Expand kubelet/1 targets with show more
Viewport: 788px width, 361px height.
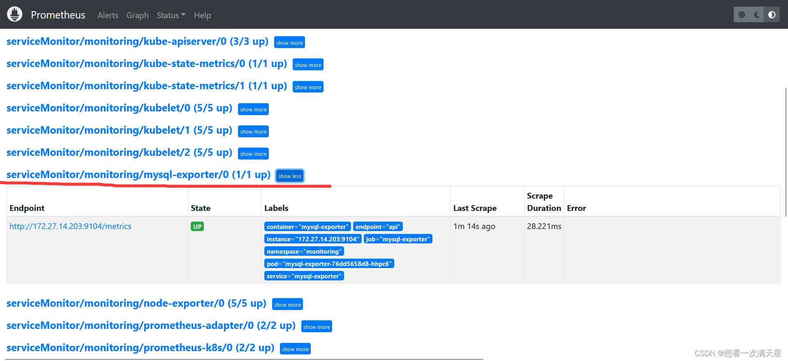click(x=253, y=131)
